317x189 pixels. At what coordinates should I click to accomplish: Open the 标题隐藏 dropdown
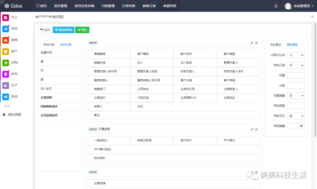coord(296,96)
